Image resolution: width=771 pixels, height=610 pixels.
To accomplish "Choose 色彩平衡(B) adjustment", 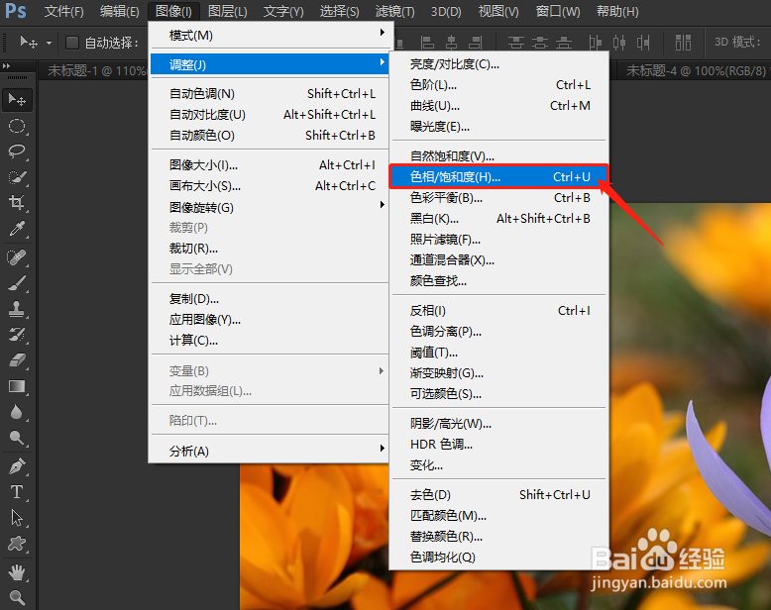I will 498,197.
